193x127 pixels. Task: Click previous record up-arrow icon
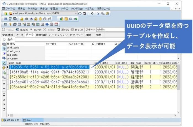4,100
